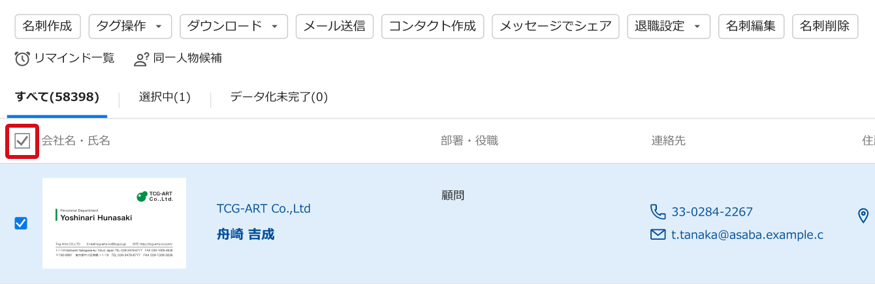Click the コンタクト作成 button
The image size is (875, 284).
coord(432,26)
